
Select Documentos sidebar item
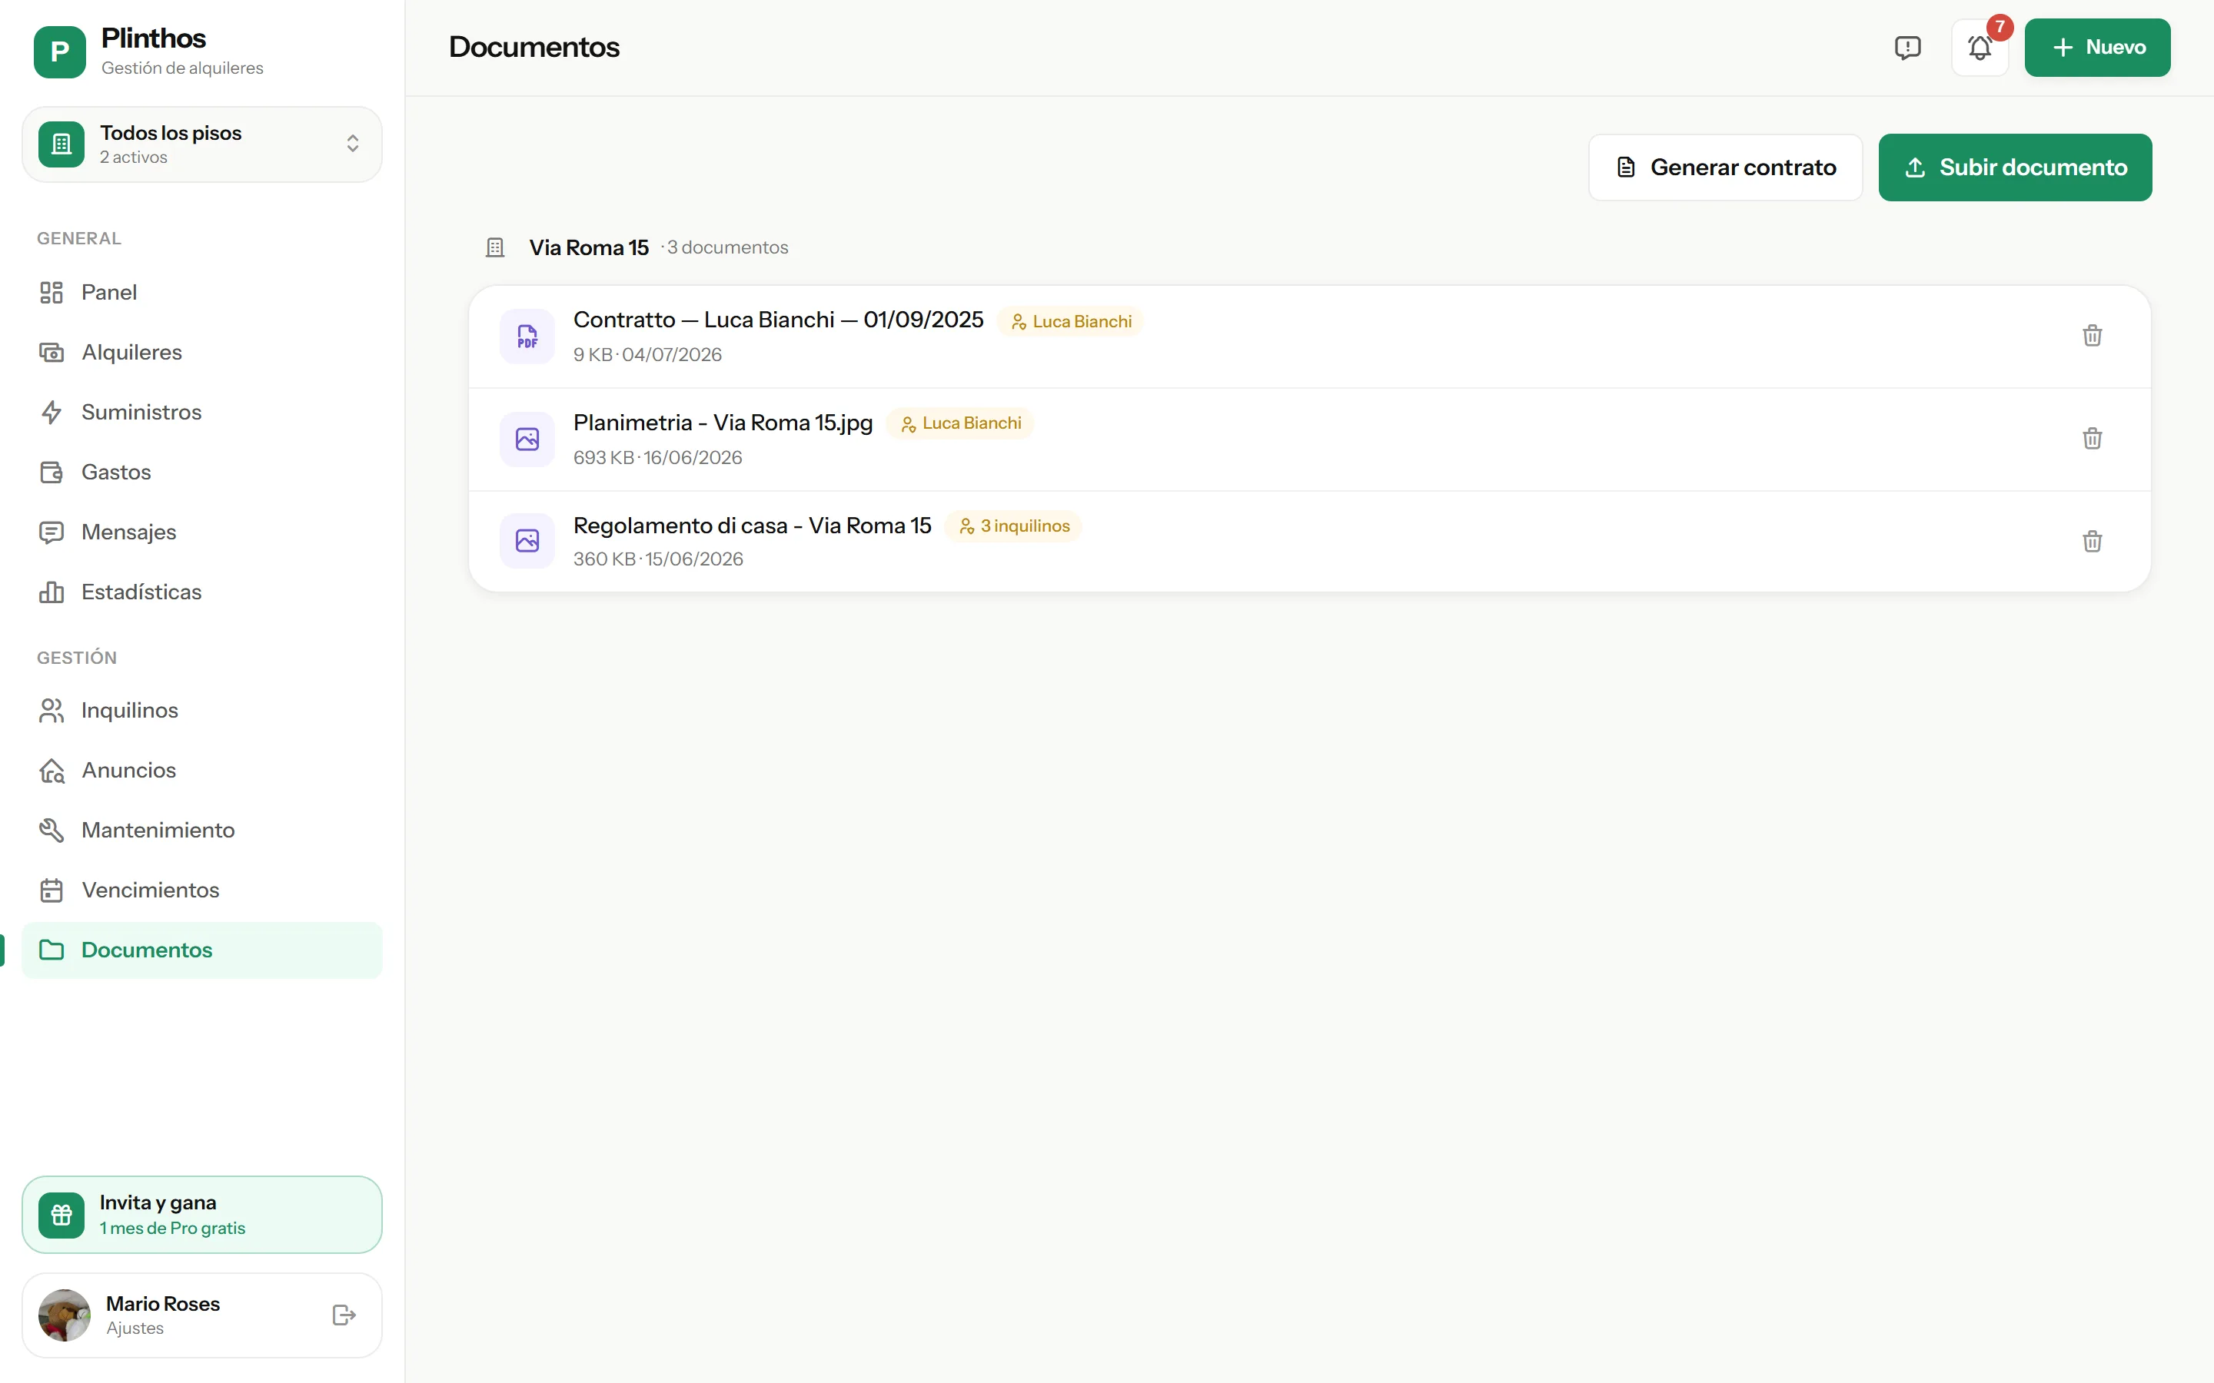(201, 950)
